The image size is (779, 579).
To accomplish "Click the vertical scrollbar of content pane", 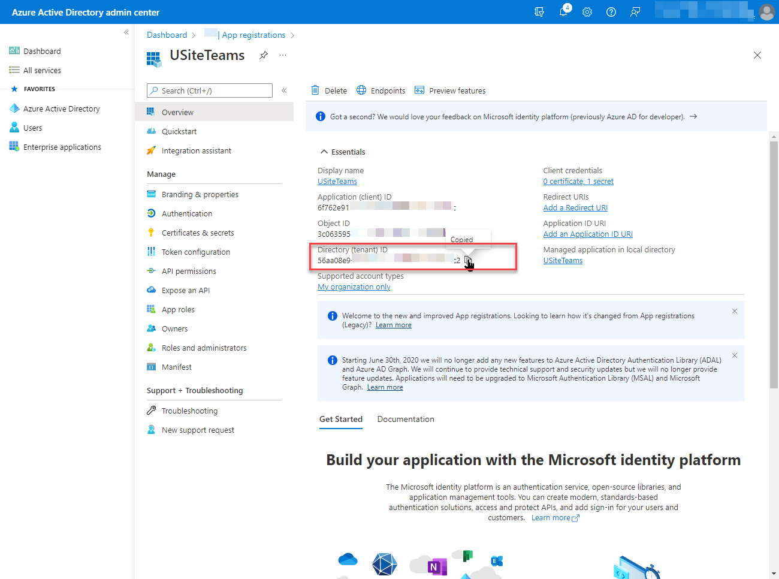I will click(774, 264).
